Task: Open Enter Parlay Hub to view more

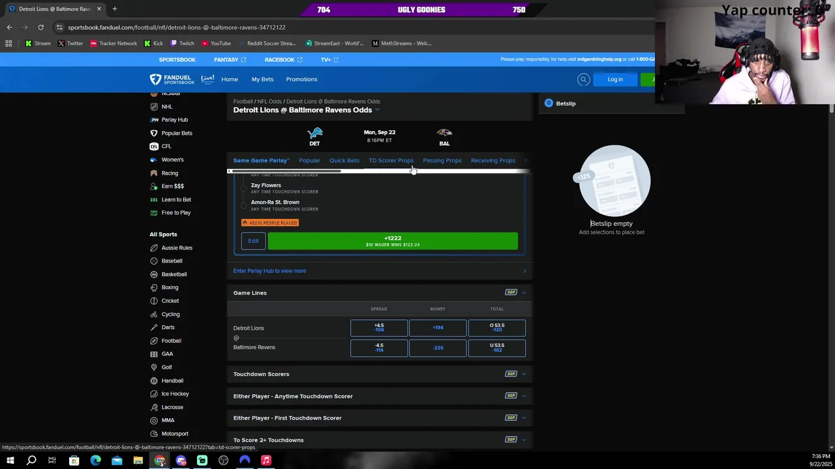Action: point(380,271)
